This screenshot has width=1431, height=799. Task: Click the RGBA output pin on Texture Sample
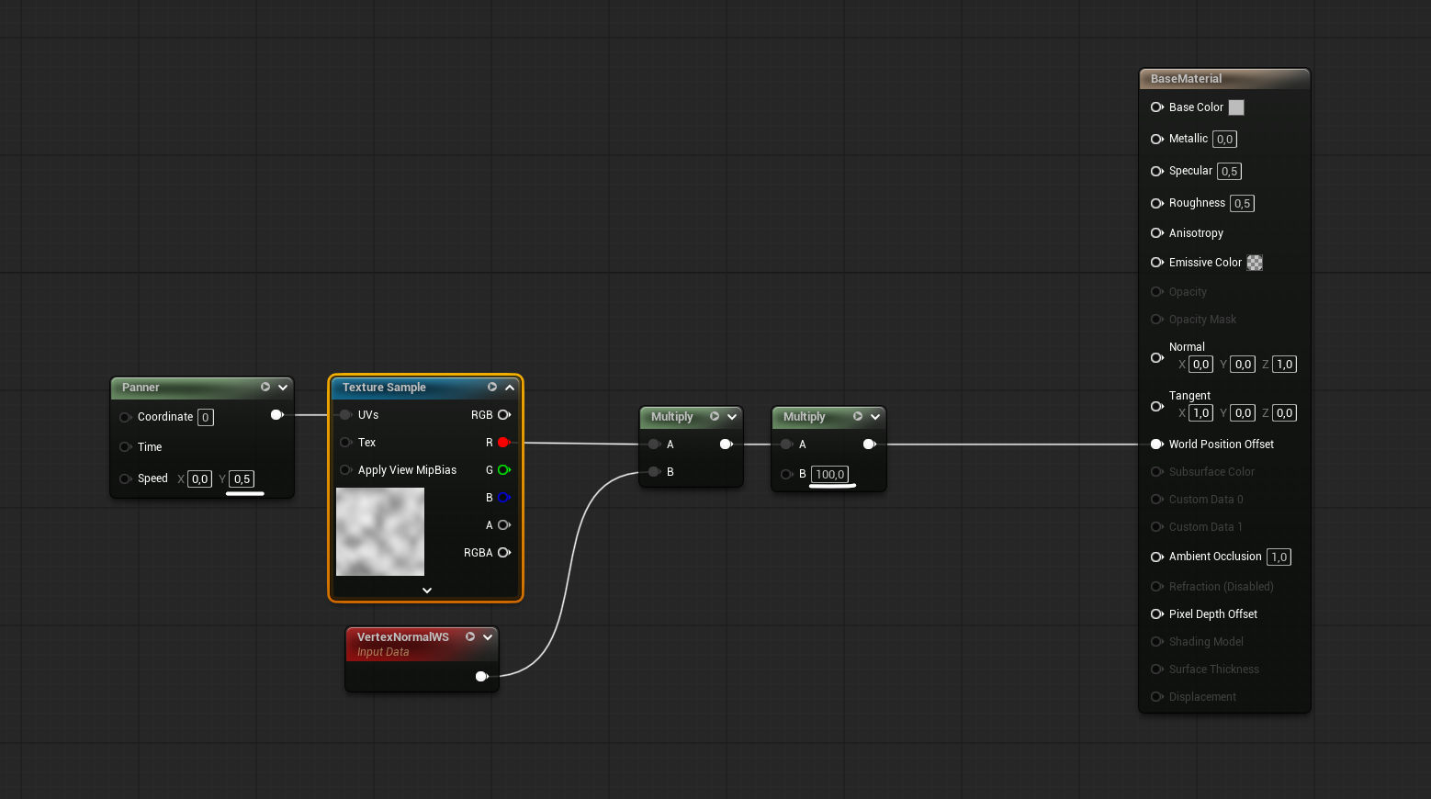point(503,553)
